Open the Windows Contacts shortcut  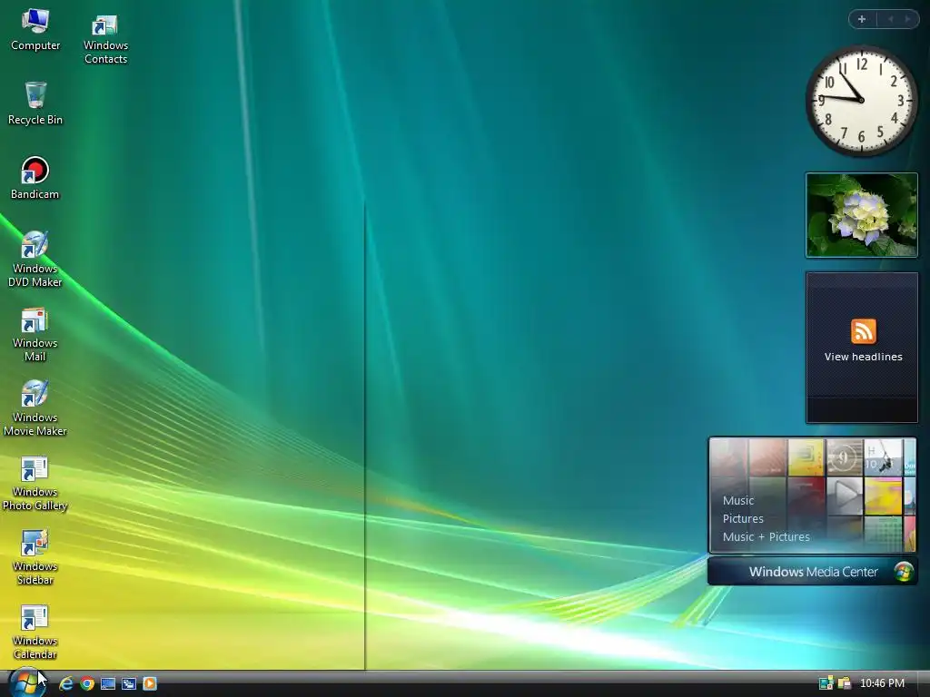105,39
